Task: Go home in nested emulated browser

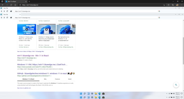Action: pos(11,18)
